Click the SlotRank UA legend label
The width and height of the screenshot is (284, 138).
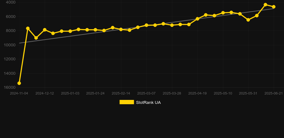[148, 102]
